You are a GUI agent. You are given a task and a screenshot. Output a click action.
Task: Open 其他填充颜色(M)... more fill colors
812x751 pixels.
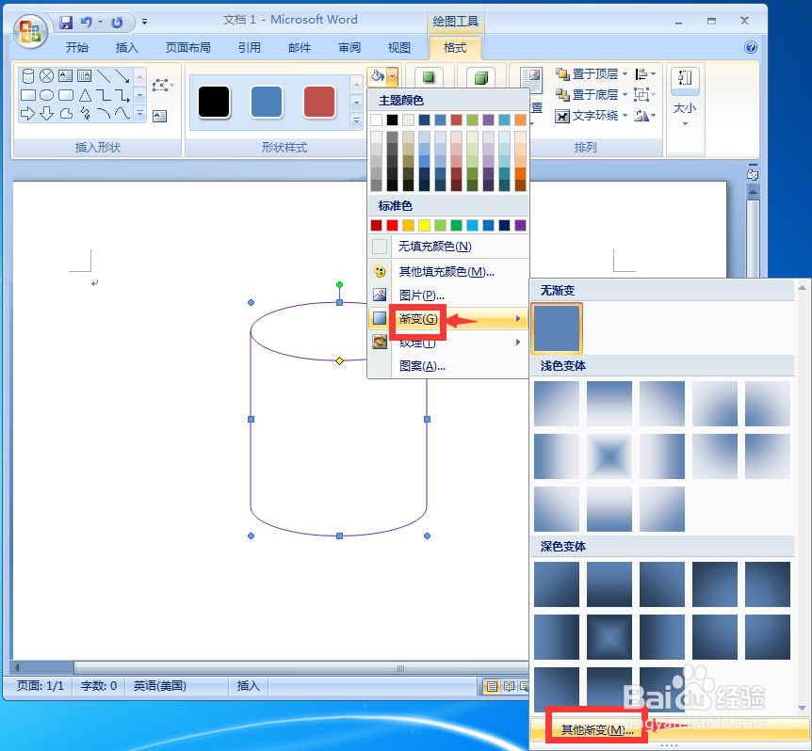448,271
